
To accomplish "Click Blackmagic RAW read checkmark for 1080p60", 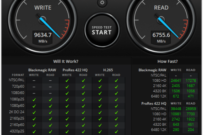I will [x=51, y=106].
